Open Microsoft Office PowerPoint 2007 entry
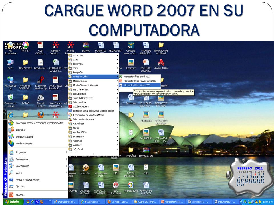274x205 pixels. pos(140,81)
